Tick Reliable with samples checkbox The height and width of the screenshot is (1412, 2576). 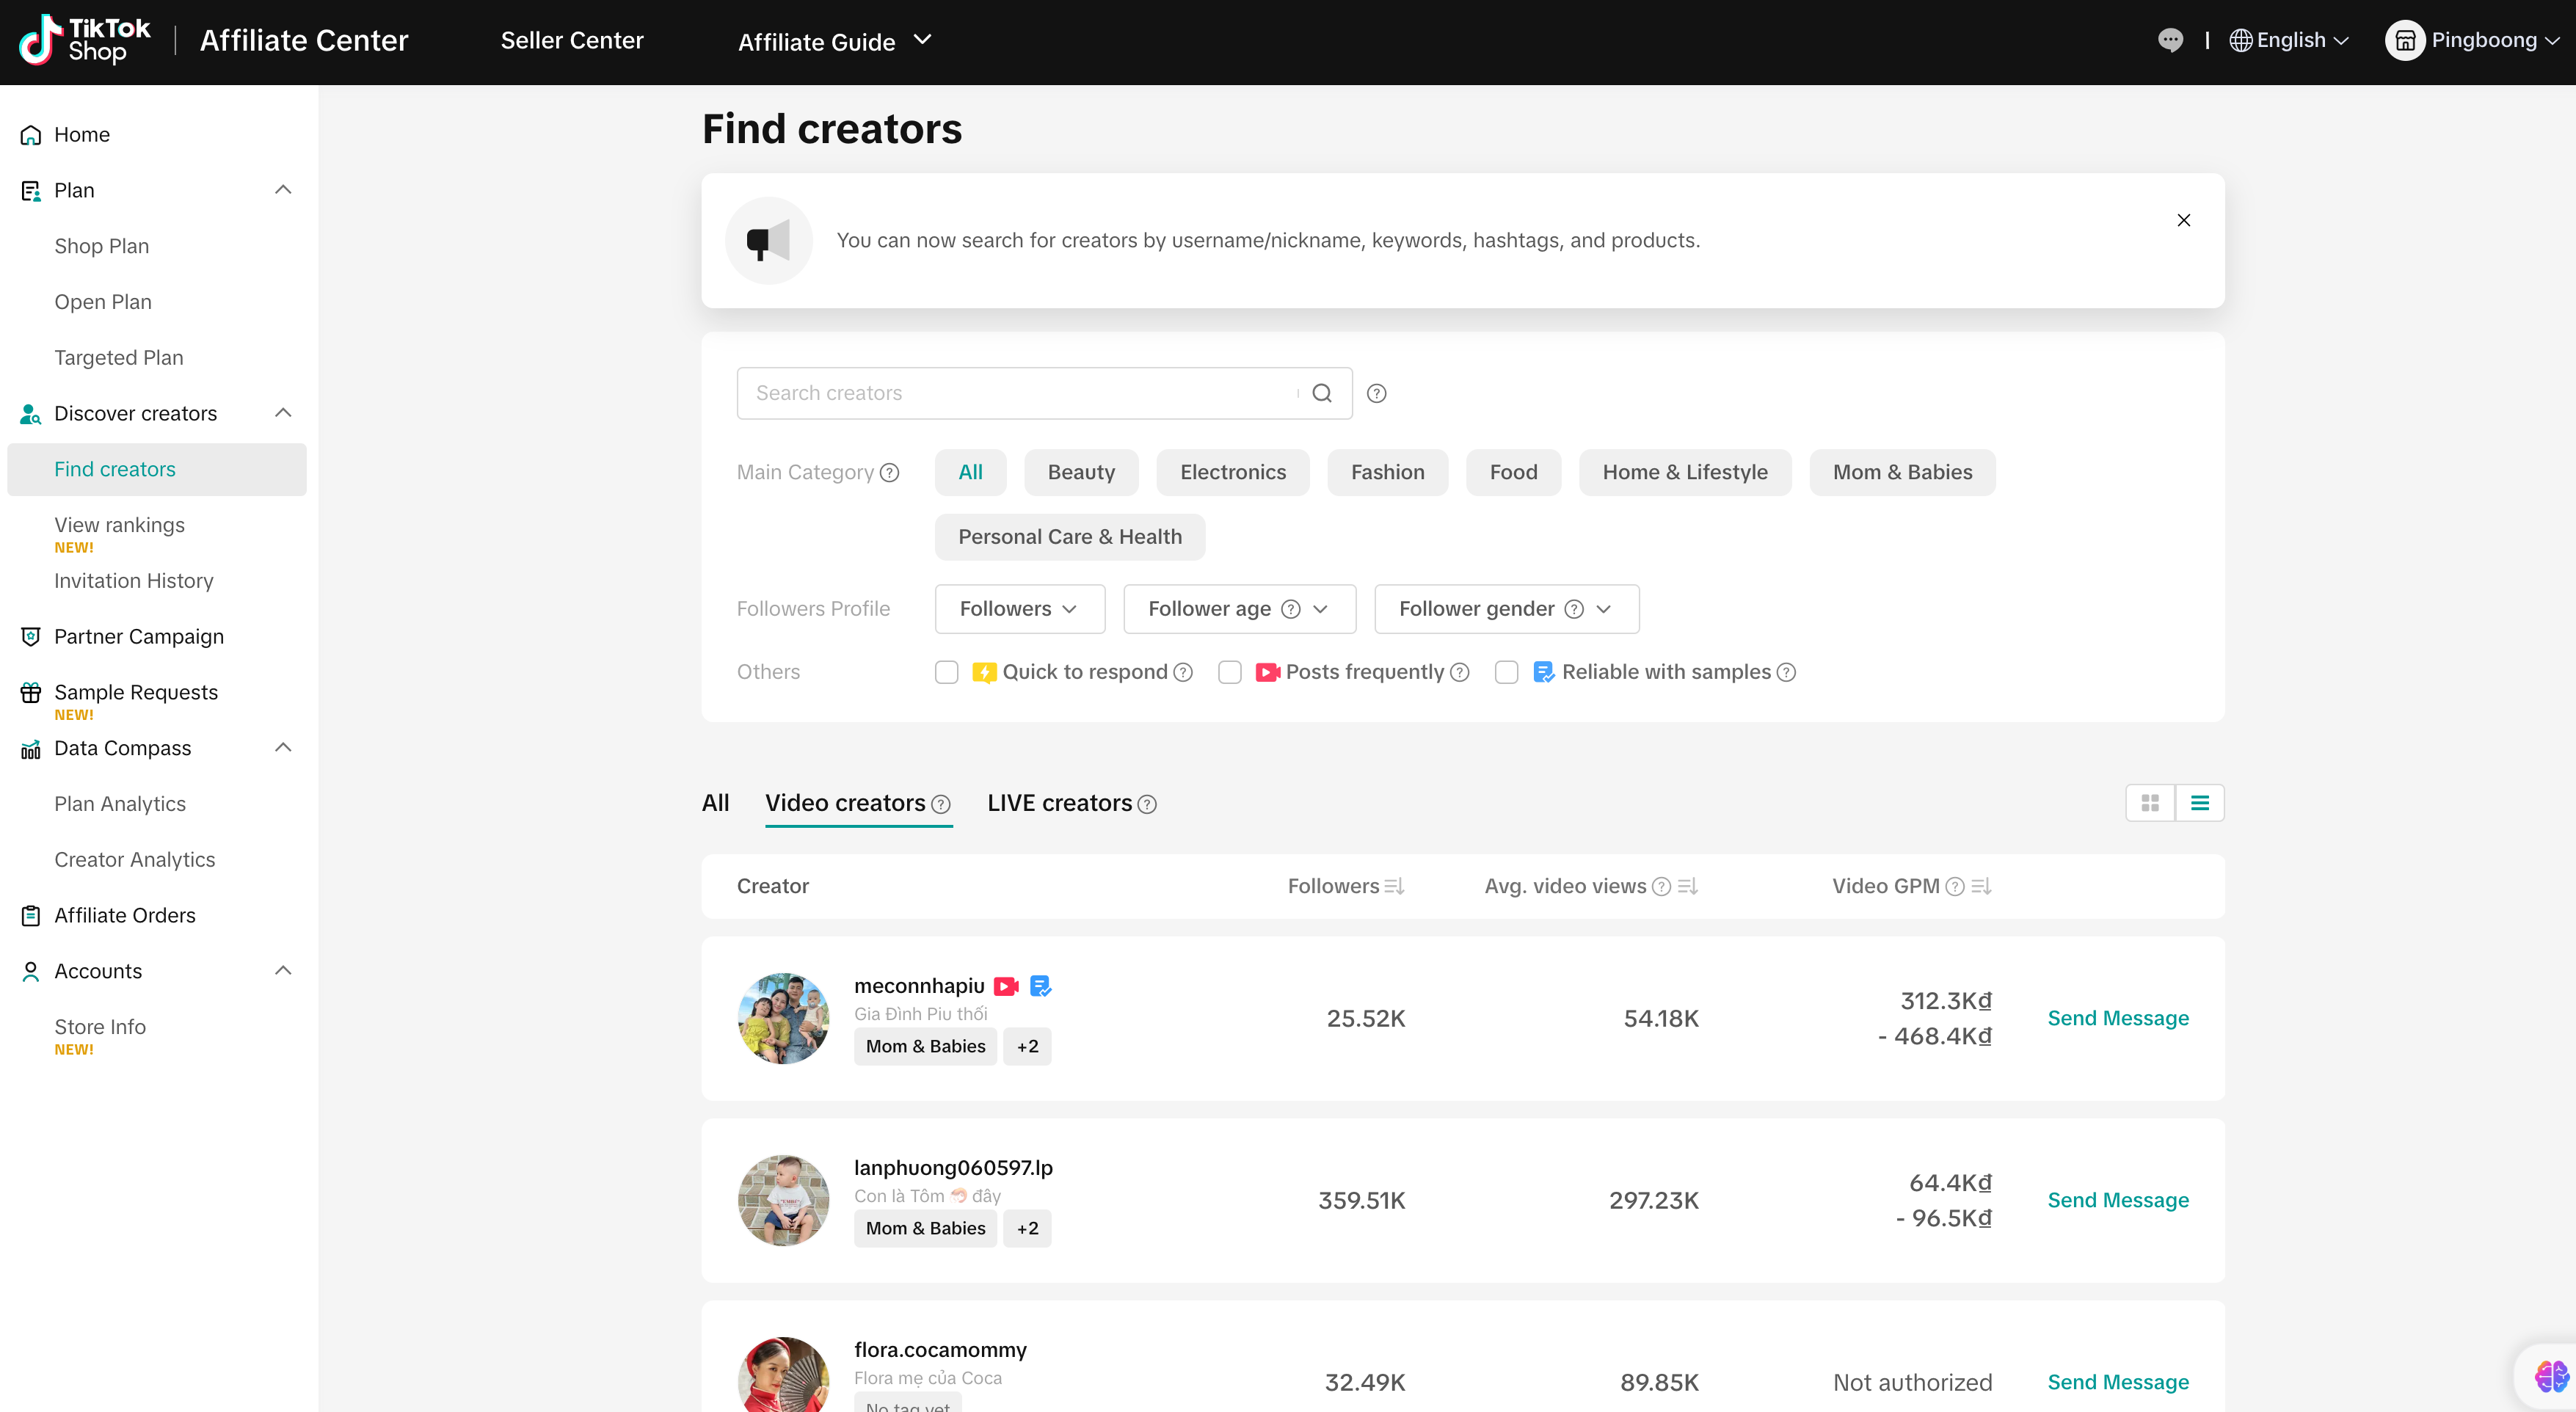pos(1506,672)
